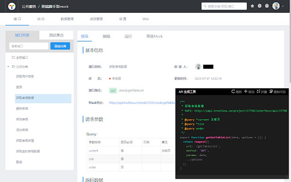
Task: Open the 运行 tab
Action: (x=128, y=37)
